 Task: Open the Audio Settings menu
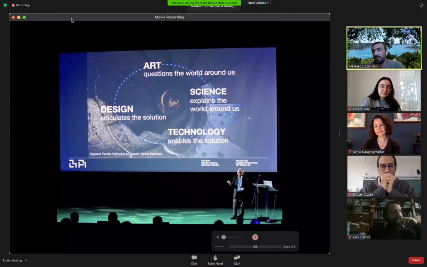[x=13, y=260]
